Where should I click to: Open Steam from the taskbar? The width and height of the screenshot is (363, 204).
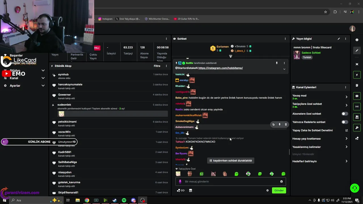click(115, 200)
